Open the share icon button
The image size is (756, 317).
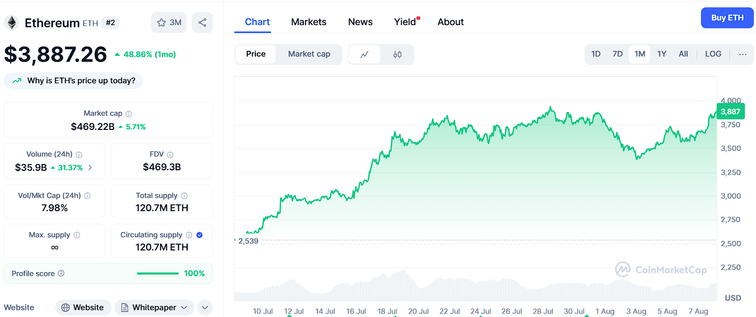(202, 23)
